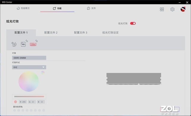Click the R 255 value field
Viewport: 191px width, 116px height.
click(x=23, y=102)
